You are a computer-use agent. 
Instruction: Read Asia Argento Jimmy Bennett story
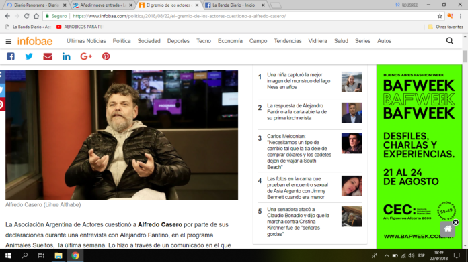point(298,188)
